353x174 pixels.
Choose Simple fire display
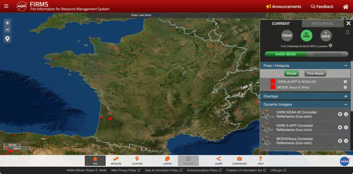point(292,73)
